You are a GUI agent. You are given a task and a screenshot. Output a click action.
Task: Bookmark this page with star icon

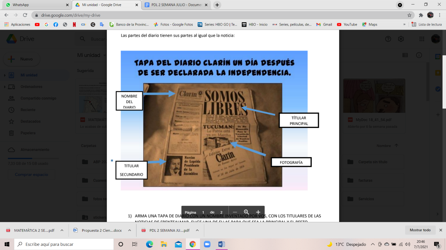click(409, 15)
